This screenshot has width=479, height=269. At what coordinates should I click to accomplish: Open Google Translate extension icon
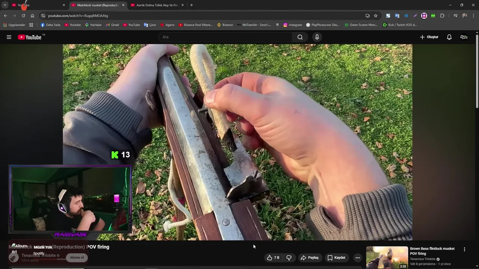[x=397, y=16]
